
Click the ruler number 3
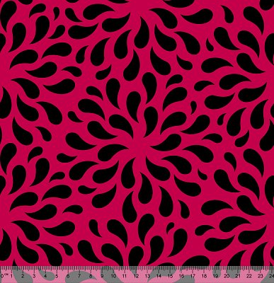click(34, 276)
